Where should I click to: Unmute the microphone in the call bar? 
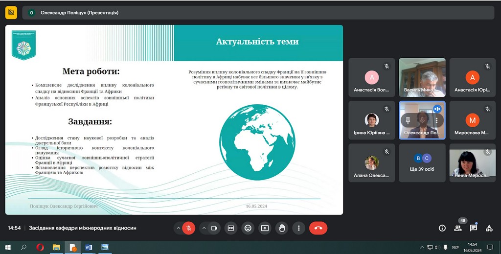188,228
